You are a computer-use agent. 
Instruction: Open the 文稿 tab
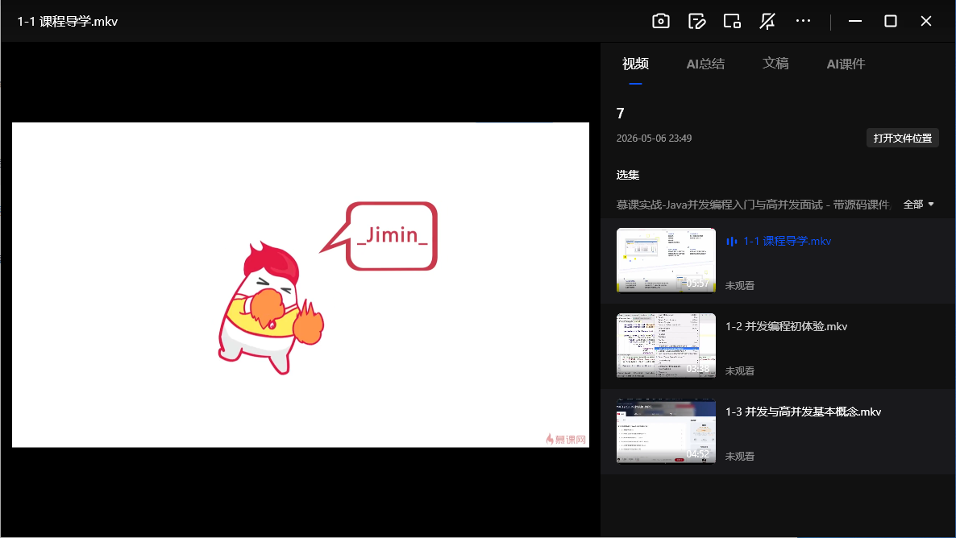click(775, 64)
